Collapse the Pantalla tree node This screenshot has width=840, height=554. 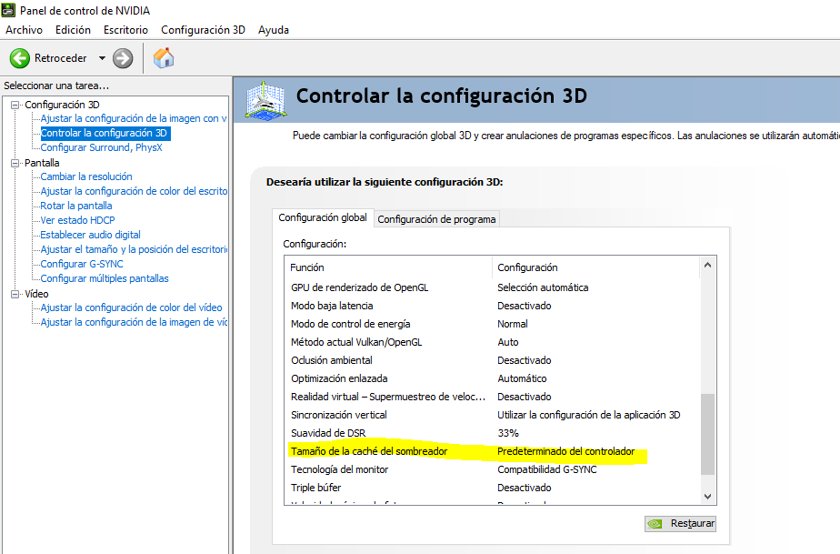[x=15, y=163]
